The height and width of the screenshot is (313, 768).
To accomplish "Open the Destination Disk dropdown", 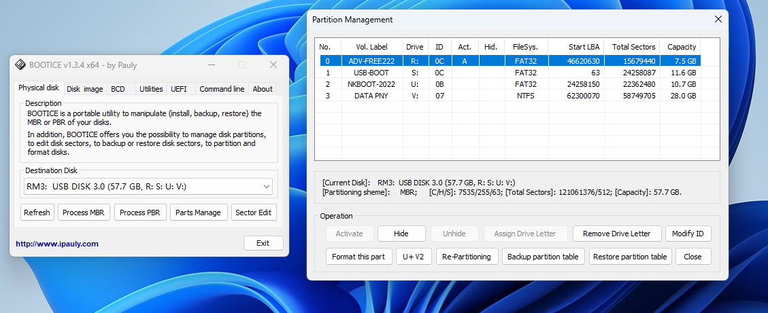I will point(148,186).
